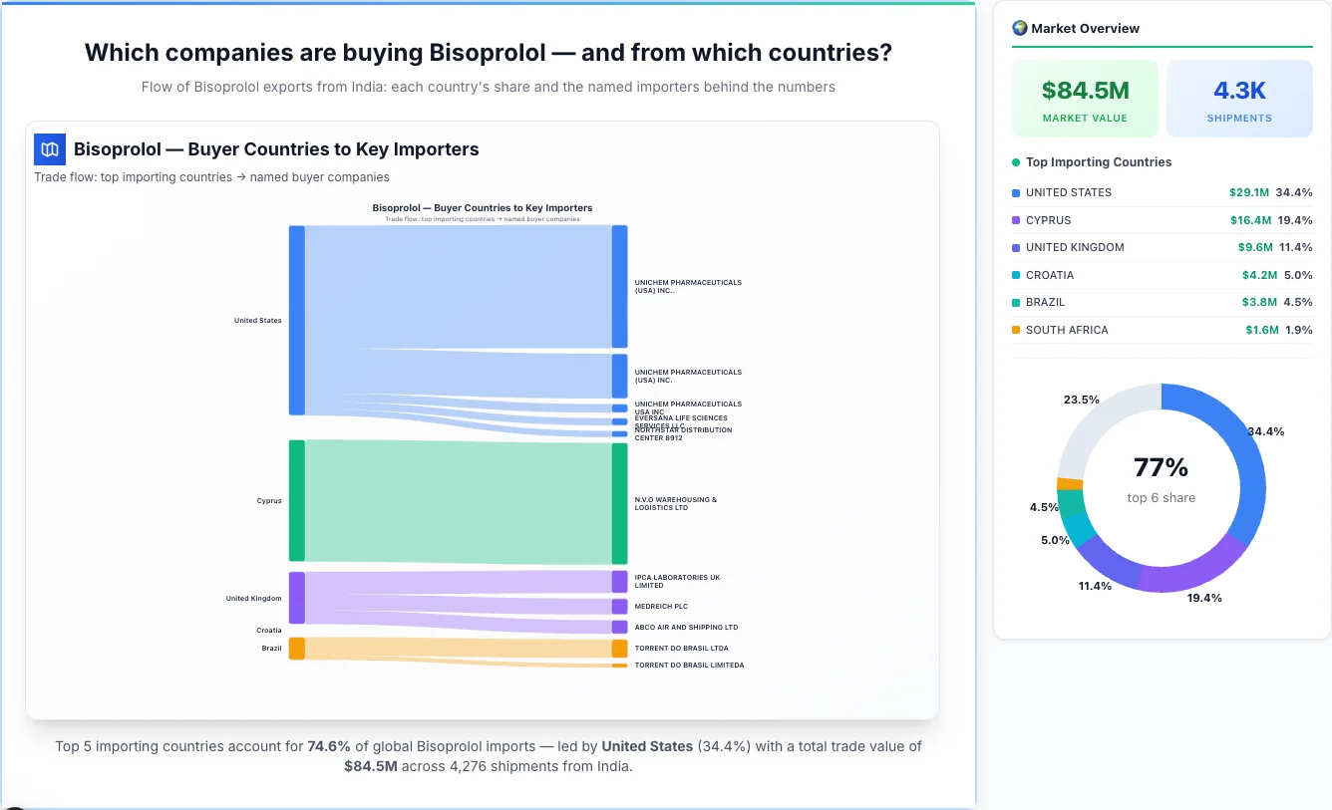Screen dimensions: 1332x810
Task: Click the 77% label in the donut center
Action: point(1161,465)
